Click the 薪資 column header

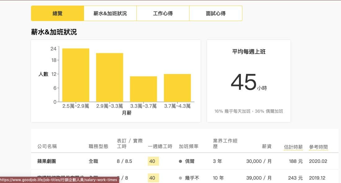tap(267, 146)
